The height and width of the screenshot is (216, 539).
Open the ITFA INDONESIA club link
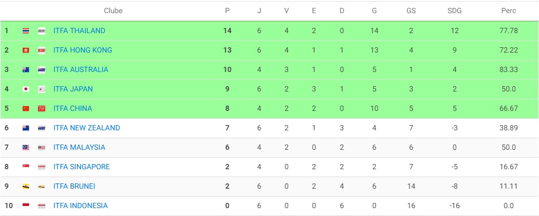tap(80, 206)
